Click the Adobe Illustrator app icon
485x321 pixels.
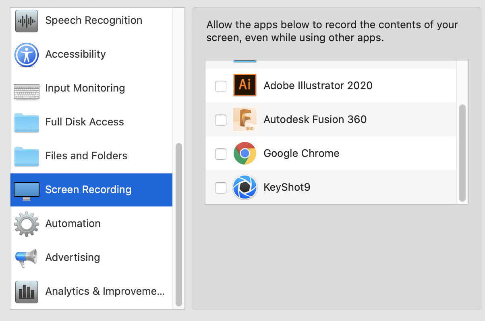pyautogui.click(x=245, y=85)
